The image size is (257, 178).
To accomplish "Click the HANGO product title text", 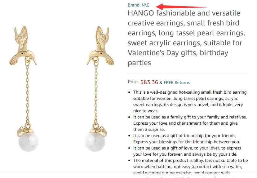I will tap(186, 38).
